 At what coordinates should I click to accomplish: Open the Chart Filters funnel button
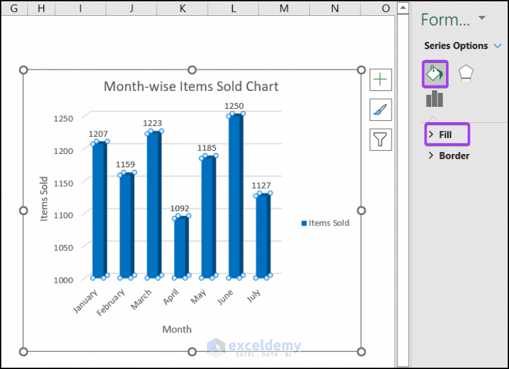[380, 139]
